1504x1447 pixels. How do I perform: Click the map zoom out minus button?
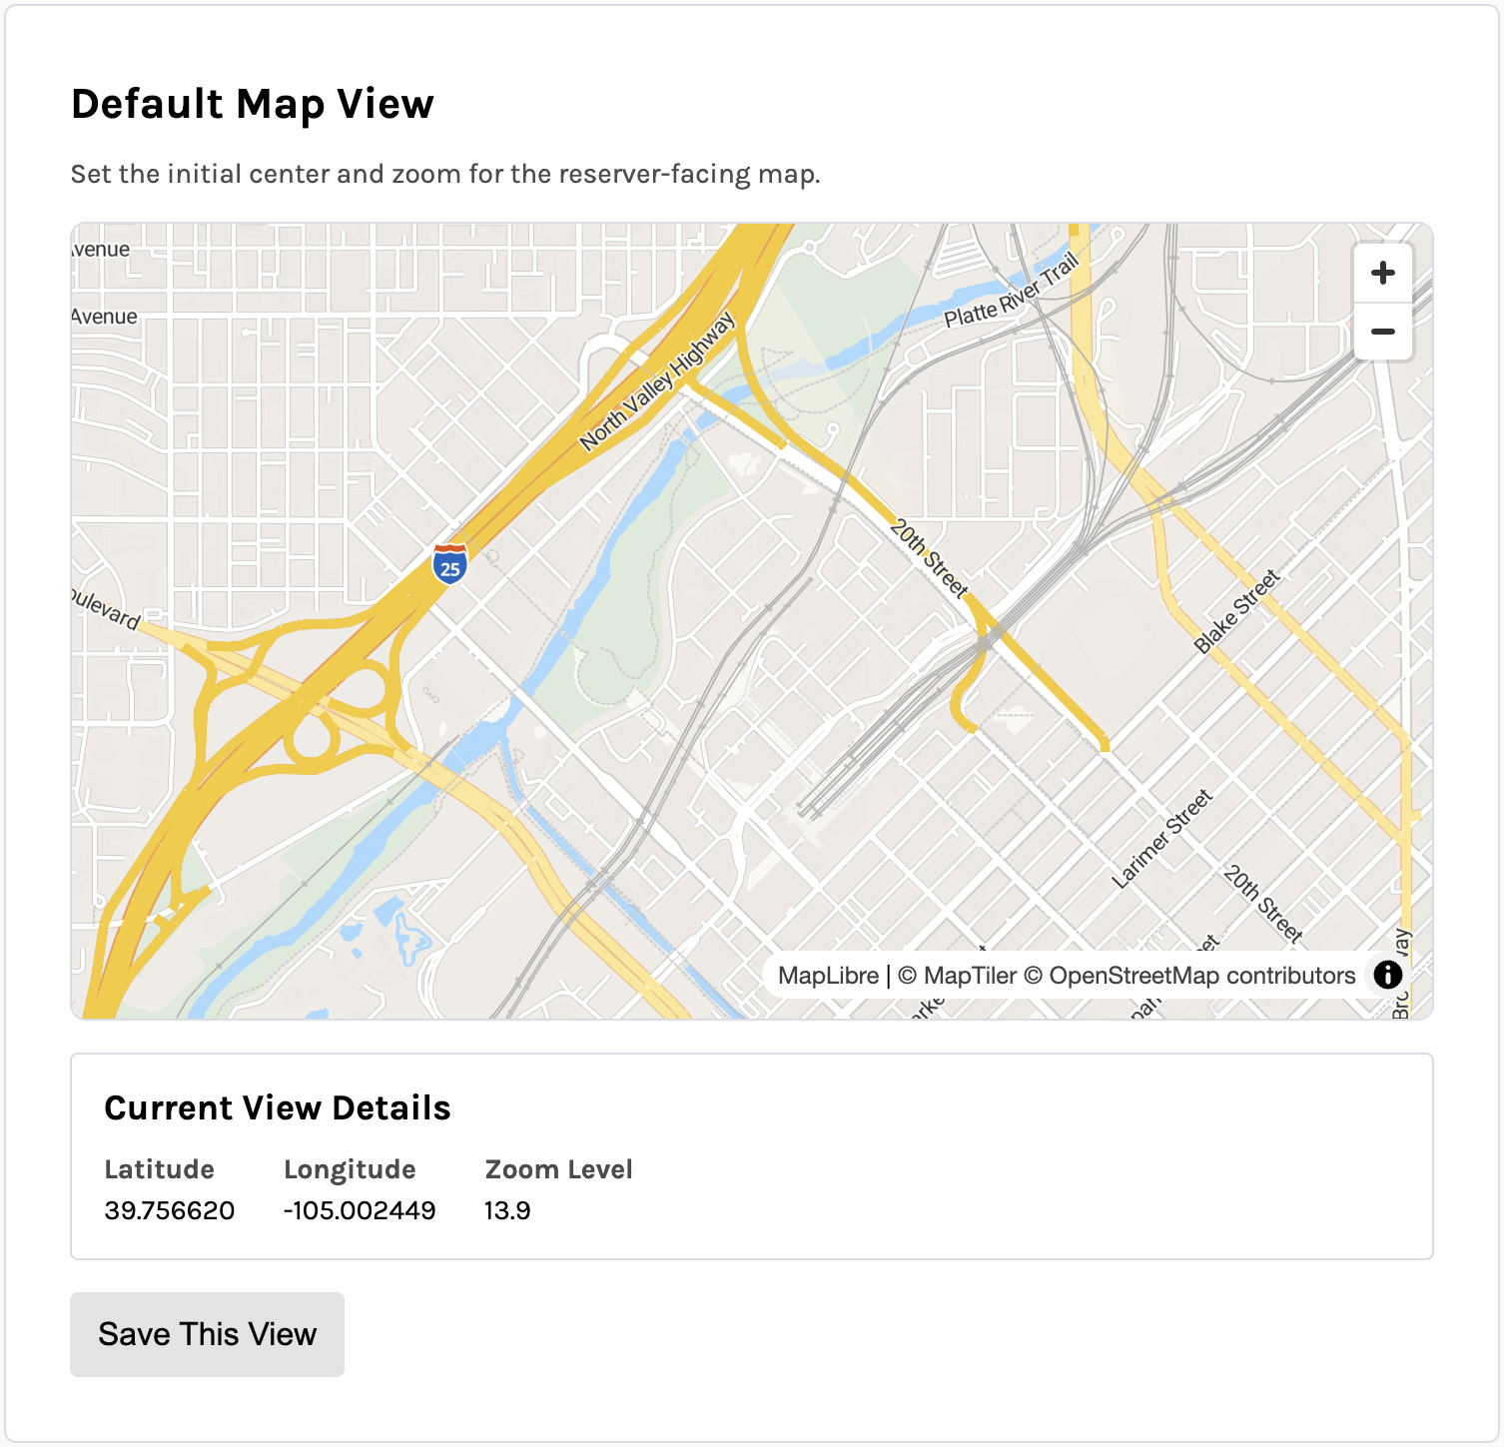[x=1382, y=332]
